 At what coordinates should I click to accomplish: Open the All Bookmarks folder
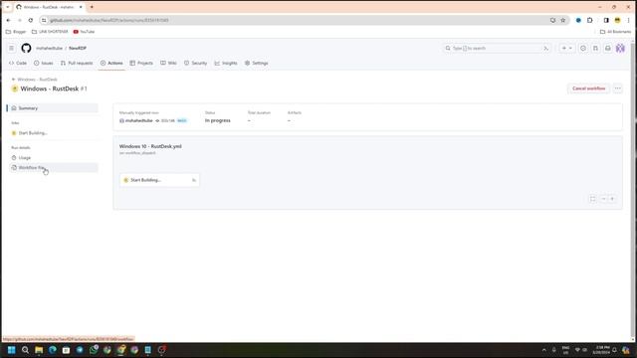(615, 31)
